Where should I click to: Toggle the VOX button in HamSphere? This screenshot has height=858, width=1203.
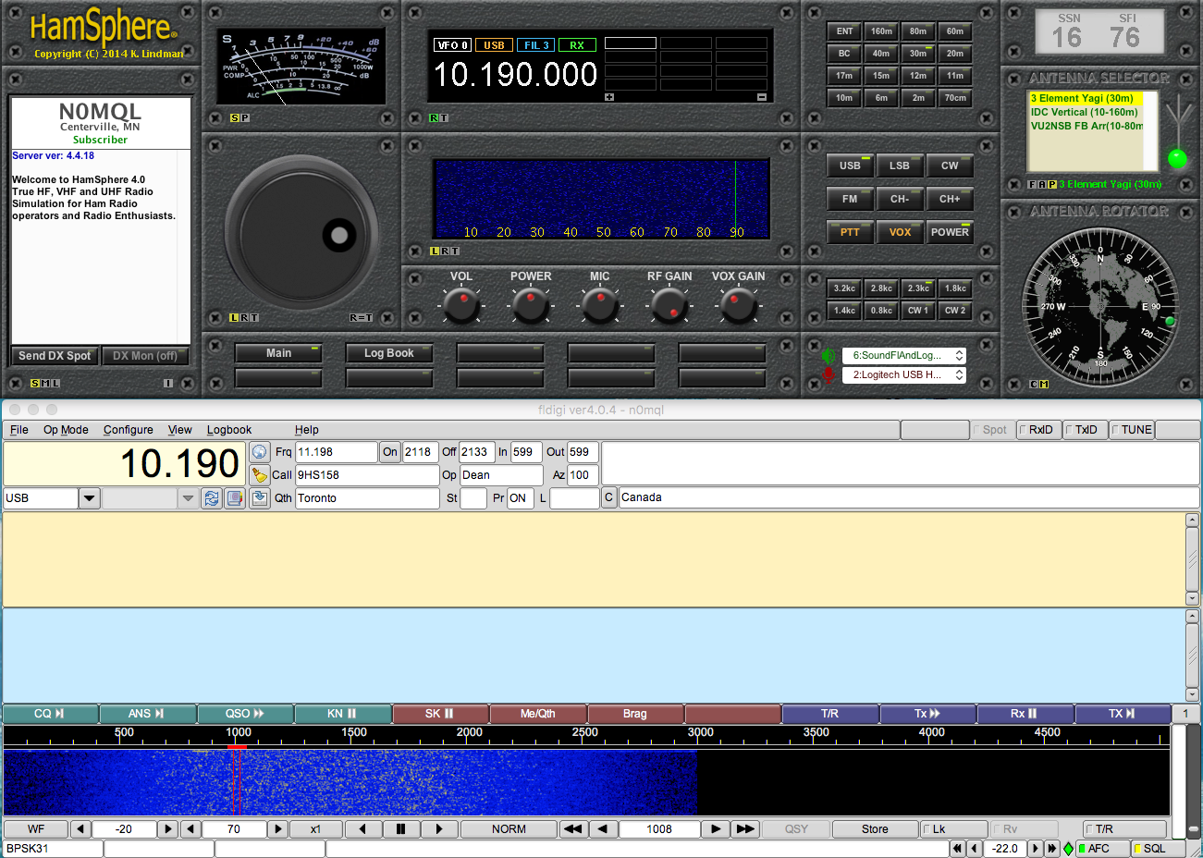point(900,231)
